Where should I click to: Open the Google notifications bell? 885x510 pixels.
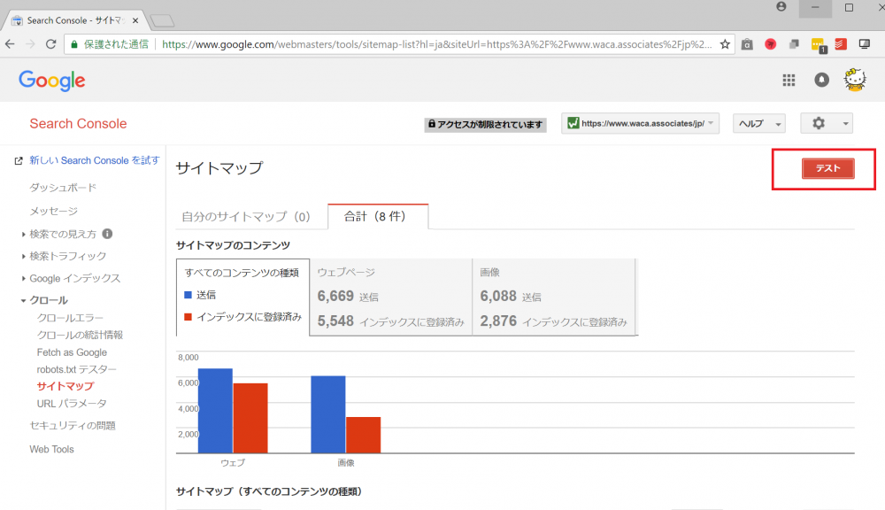[821, 81]
